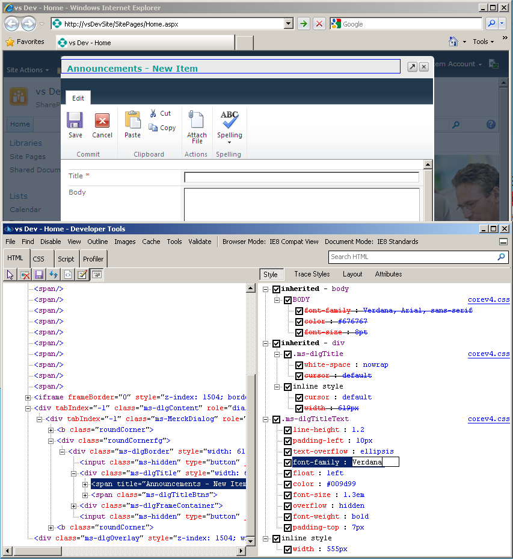This screenshot has height=559, width=513.
Task: Click the red Stop X in browser toolbar
Action: click(319, 24)
